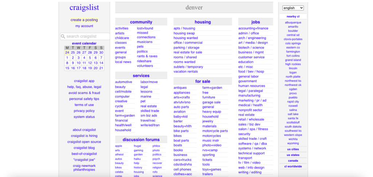Open craigslist is hiring link
Image resolution: width=373 pixels, height=177 pixels.
[84, 136]
